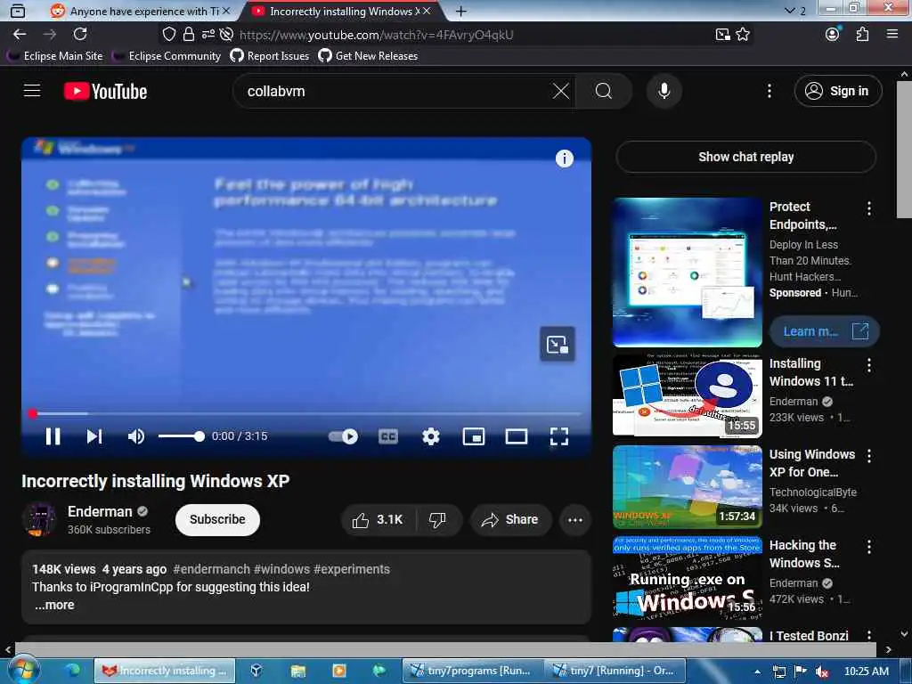Open the Firefox application menu
This screenshot has width=912, height=684.
(x=892, y=35)
